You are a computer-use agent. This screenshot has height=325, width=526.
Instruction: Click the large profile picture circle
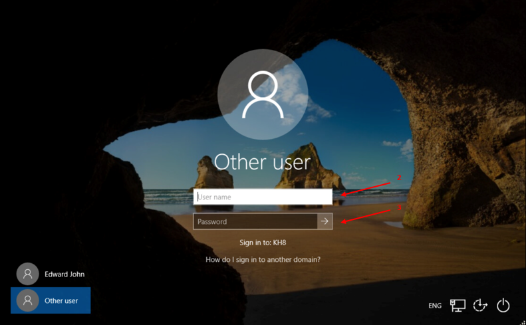point(262,96)
